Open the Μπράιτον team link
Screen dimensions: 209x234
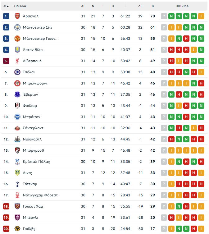(x=31, y=117)
